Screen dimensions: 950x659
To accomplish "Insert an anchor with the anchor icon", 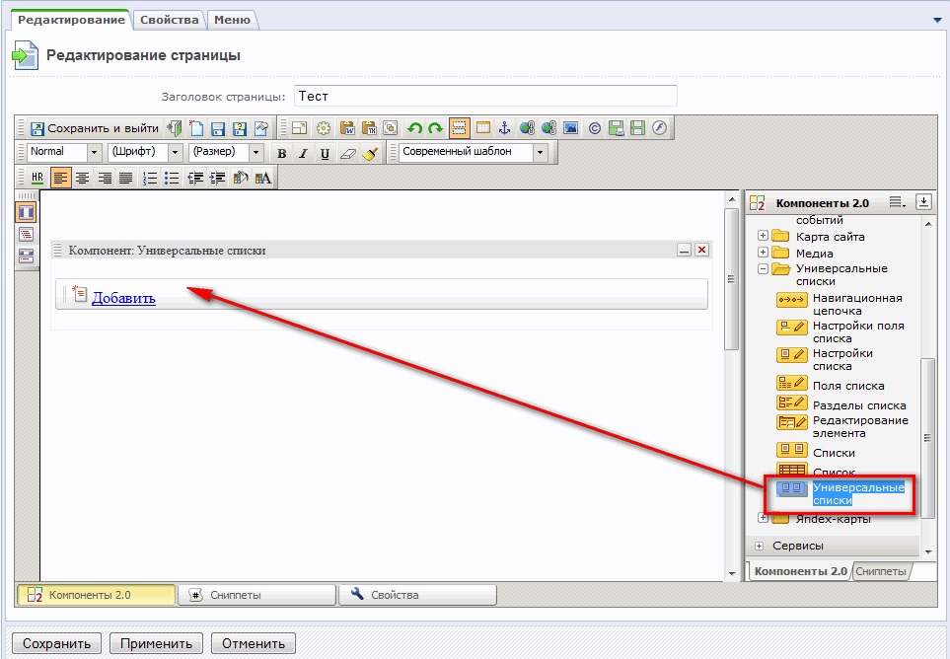I will click(504, 128).
